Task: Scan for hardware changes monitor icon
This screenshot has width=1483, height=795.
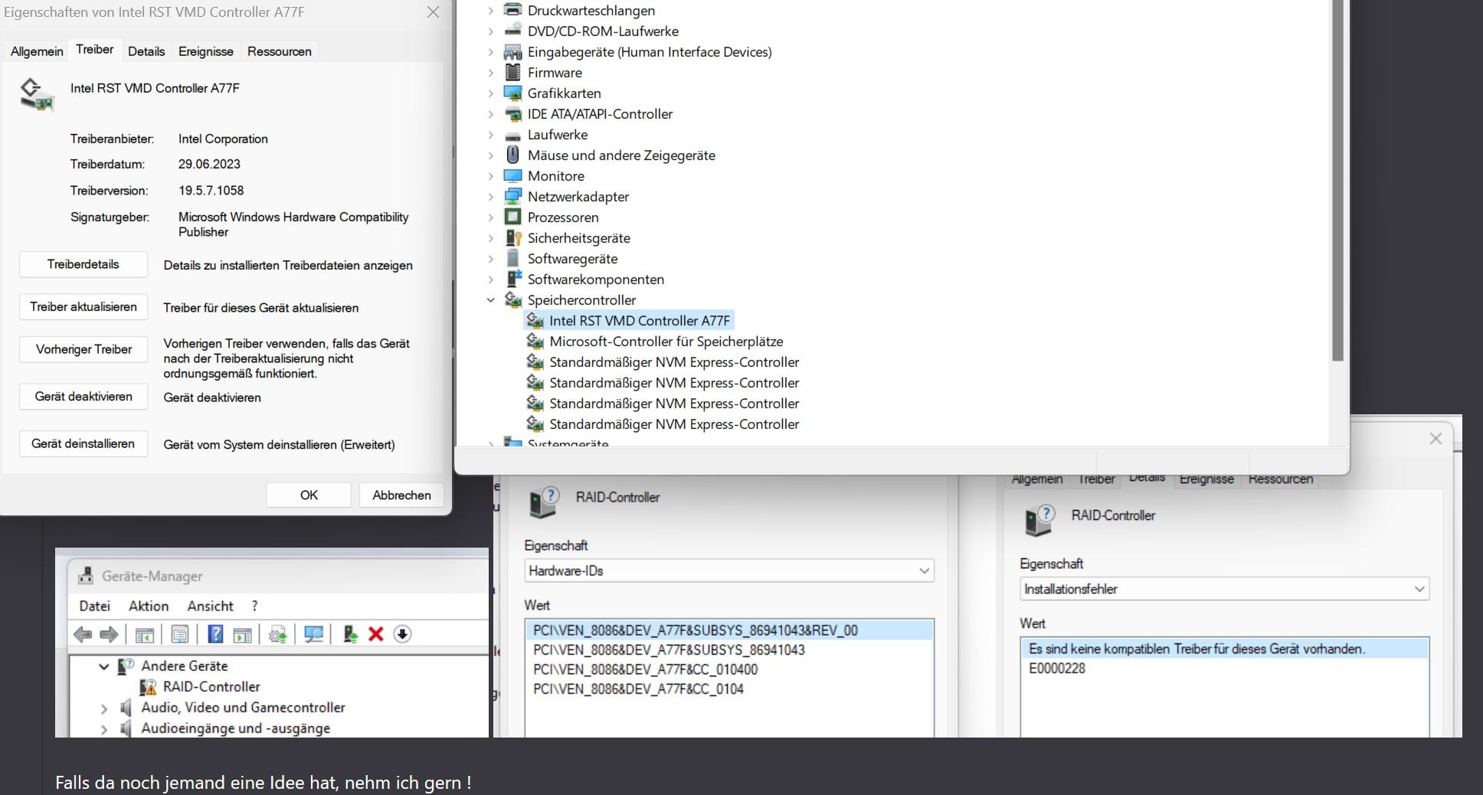Action: tap(314, 634)
